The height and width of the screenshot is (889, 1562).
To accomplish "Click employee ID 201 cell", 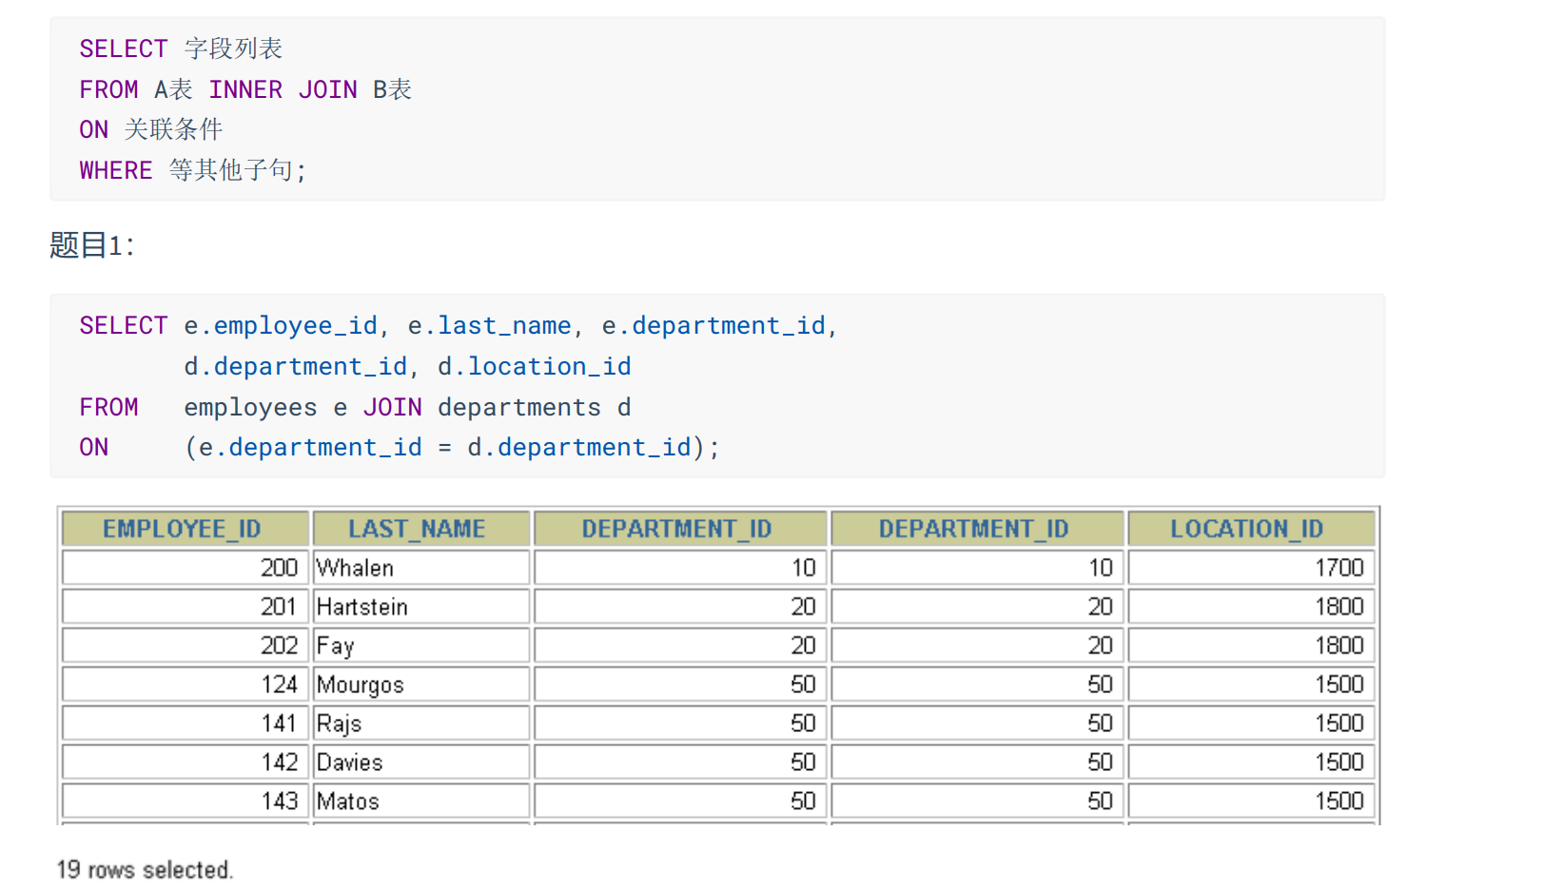I will (185, 607).
